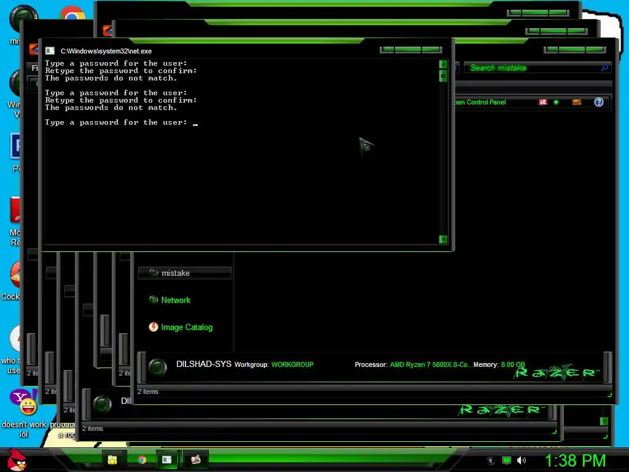Image resolution: width=629 pixels, height=472 pixels.
Task: Select the Yahoo Messenger desktop icon
Action: (x=24, y=401)
